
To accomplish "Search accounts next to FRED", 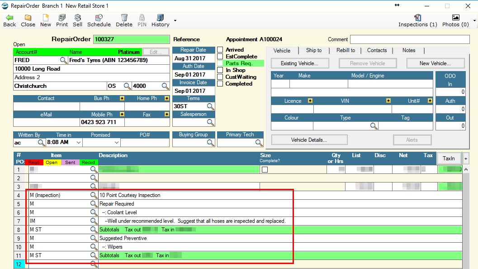I will click(x=63, y=60).
